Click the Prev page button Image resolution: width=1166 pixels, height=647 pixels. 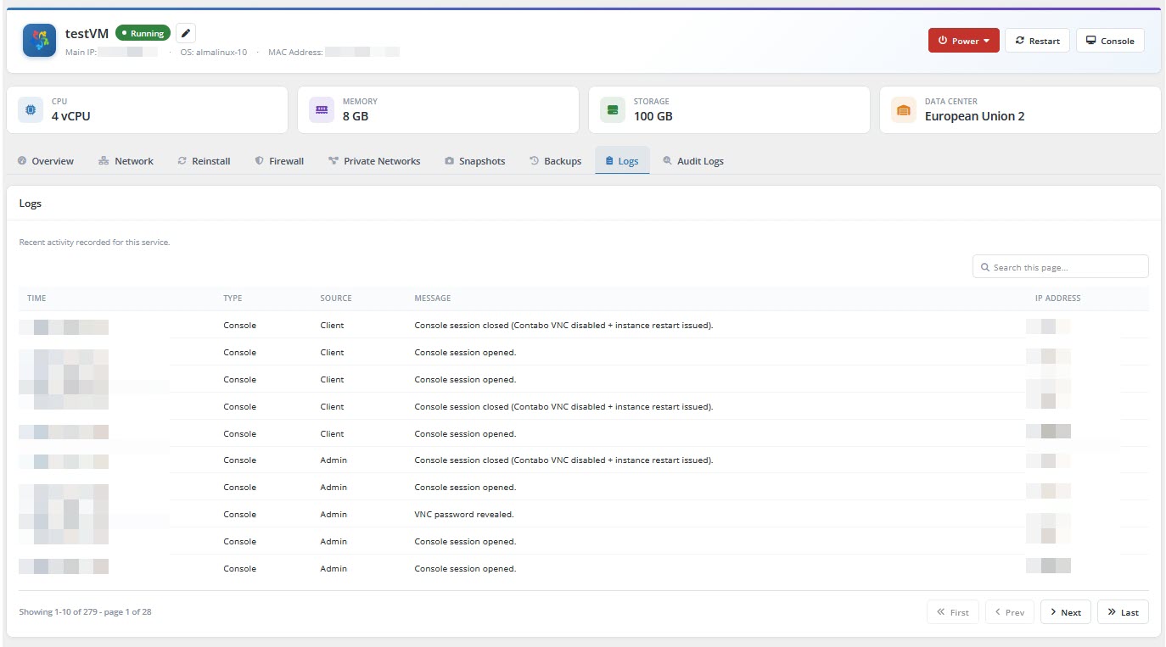coord(1009,612)
